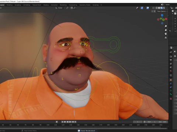Open the scene browse icon dropdown
The height and width of the screenshot is (132, 177).
click(163, 4)
